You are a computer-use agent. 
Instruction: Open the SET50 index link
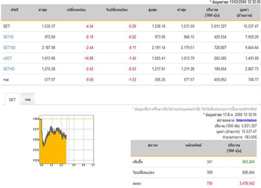8,37
